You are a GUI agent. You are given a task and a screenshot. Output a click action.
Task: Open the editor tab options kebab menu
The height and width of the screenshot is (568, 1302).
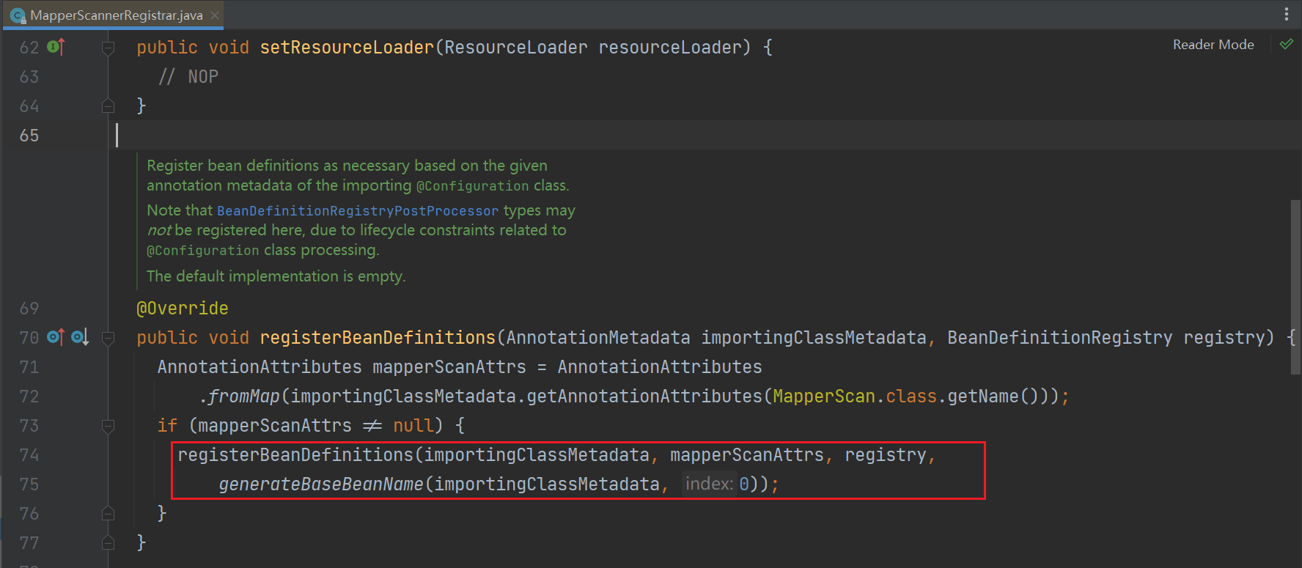[1286, 14]
